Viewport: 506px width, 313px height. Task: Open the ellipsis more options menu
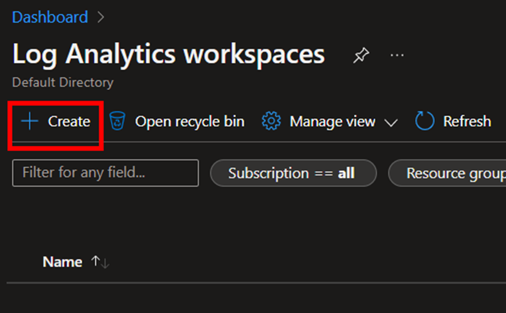(x=397, y=55)
